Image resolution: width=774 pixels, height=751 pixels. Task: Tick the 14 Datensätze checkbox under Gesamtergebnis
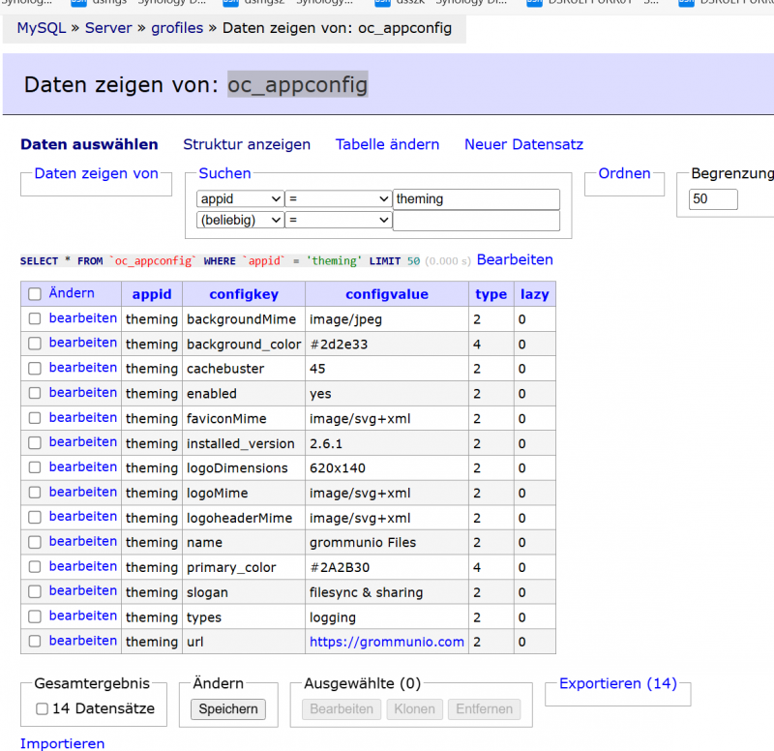click(42, 708)
